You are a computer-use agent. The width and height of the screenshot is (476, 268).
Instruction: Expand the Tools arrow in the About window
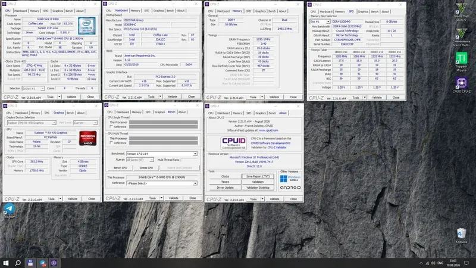pos(262,199)
